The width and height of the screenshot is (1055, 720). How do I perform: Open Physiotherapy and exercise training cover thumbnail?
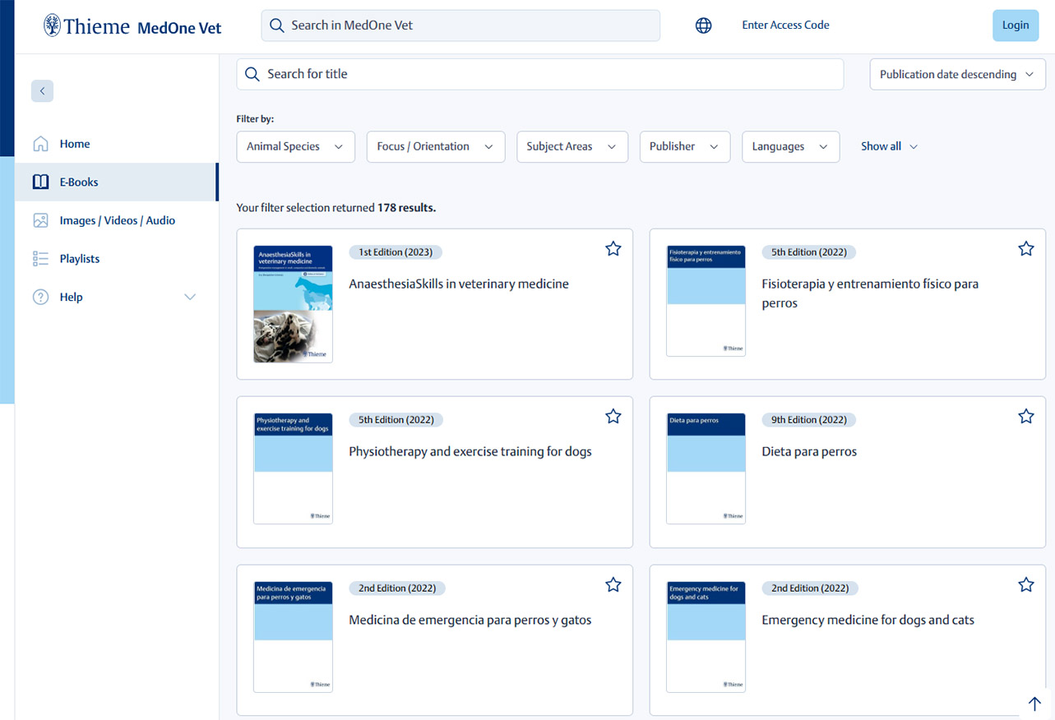(x=293, y=468)
